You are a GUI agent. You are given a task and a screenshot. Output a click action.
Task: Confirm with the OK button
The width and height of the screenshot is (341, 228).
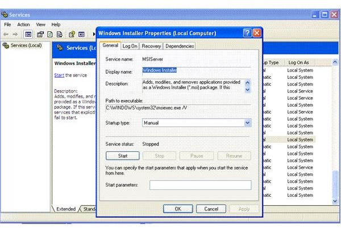[178, 209]
